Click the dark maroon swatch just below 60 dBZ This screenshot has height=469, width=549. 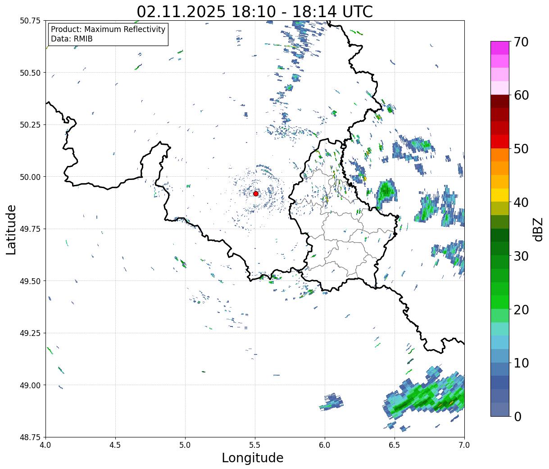point(500,101)
